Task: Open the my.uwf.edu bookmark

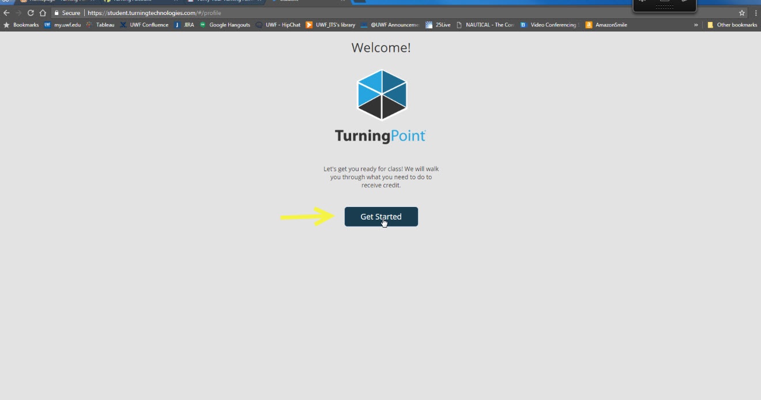Action: click(63, 25)
